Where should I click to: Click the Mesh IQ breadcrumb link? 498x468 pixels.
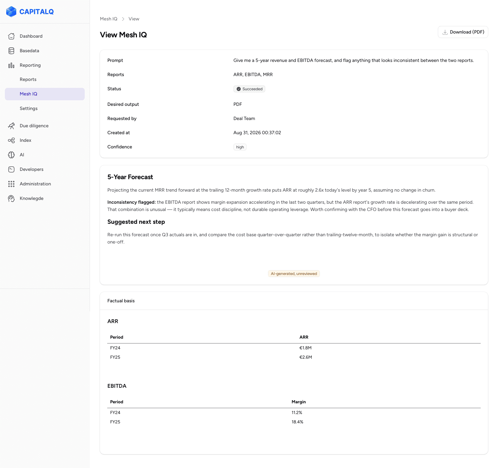pyautogui.click(x=109, y=19)
